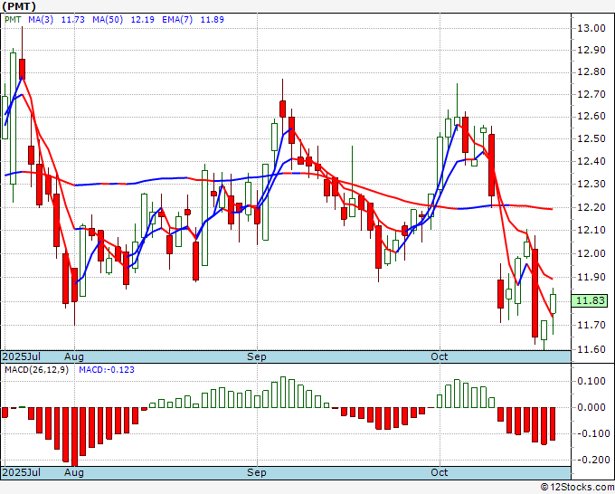The width and height of the screenshot is (615, 494).
Task: Click Aug on the MACD panel axis
Action: pyautogui.click(x=74, y=472)
